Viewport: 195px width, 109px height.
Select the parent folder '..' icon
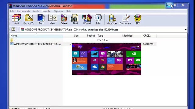[x=12, y=40]
